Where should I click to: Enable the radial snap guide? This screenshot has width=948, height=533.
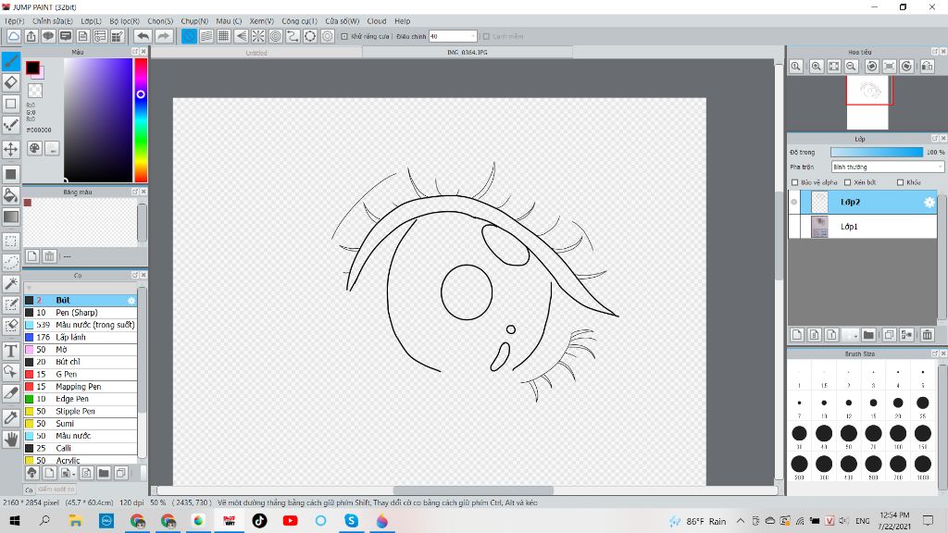coord(258,36)
